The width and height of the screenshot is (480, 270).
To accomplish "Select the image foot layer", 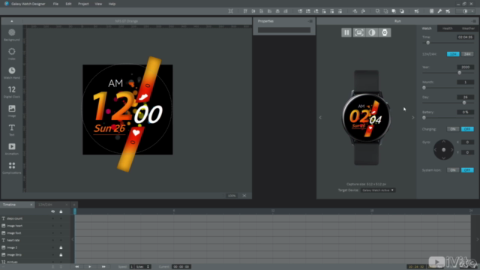I will [x=13, y=233].
